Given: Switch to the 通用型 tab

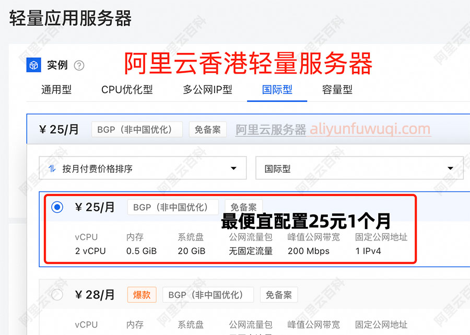Looking at the screenshot, I should click(x=56, y=90).
